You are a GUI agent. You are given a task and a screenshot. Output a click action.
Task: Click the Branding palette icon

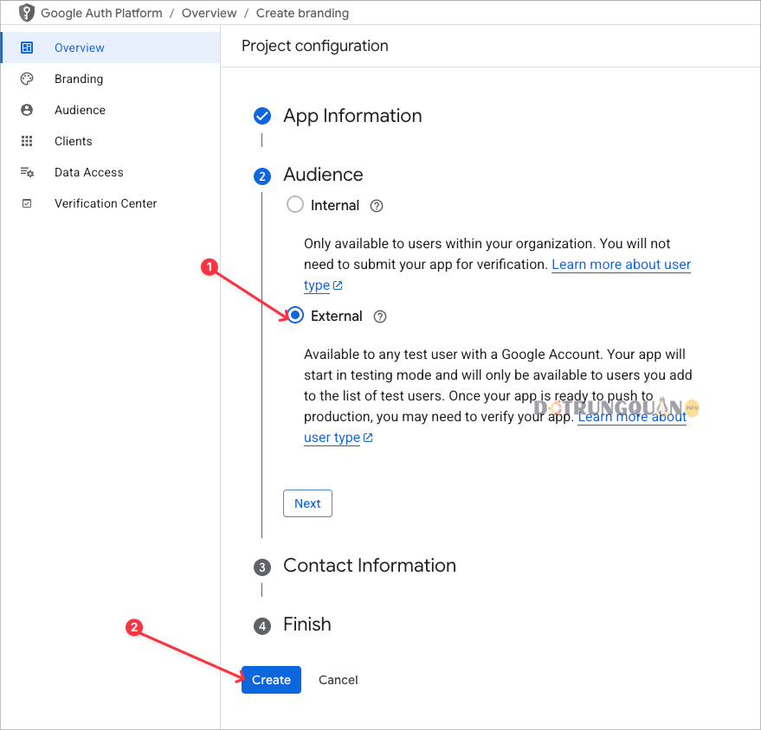point(27,79)
